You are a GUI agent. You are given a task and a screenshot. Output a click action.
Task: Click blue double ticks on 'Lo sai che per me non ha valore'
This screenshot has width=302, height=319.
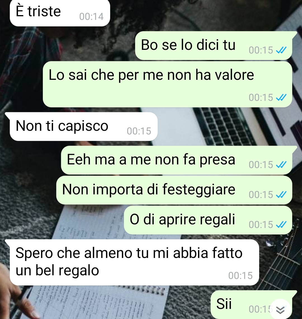[x=281, y=97]
